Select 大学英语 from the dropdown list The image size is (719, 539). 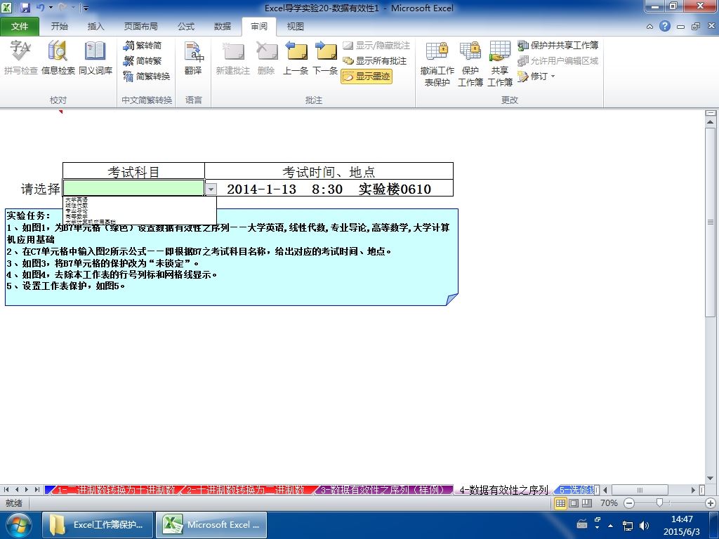point(77,200)
